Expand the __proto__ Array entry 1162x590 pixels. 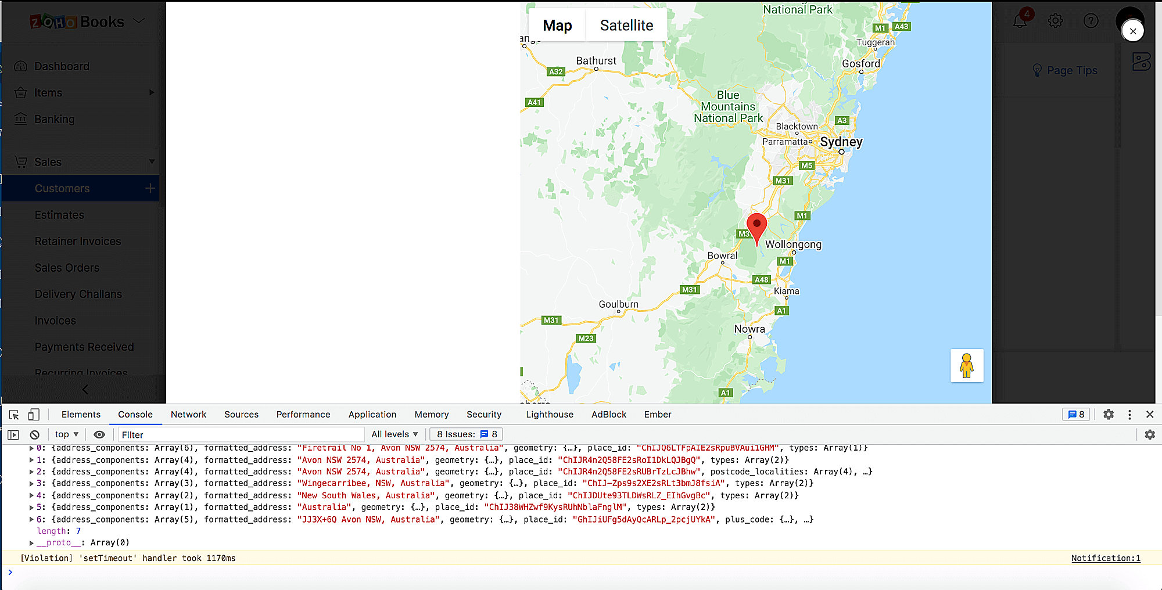pyautogui.click(x=31, y=543)
